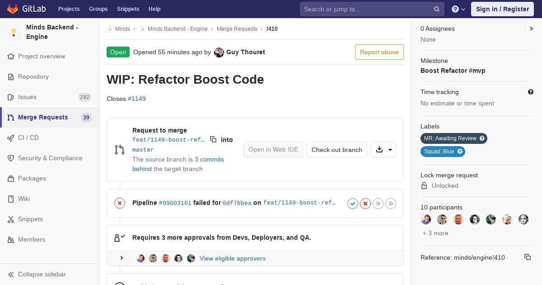Click Merge Requests breadcrumb link
Screen dimensions: 542x285
[237, 29]
